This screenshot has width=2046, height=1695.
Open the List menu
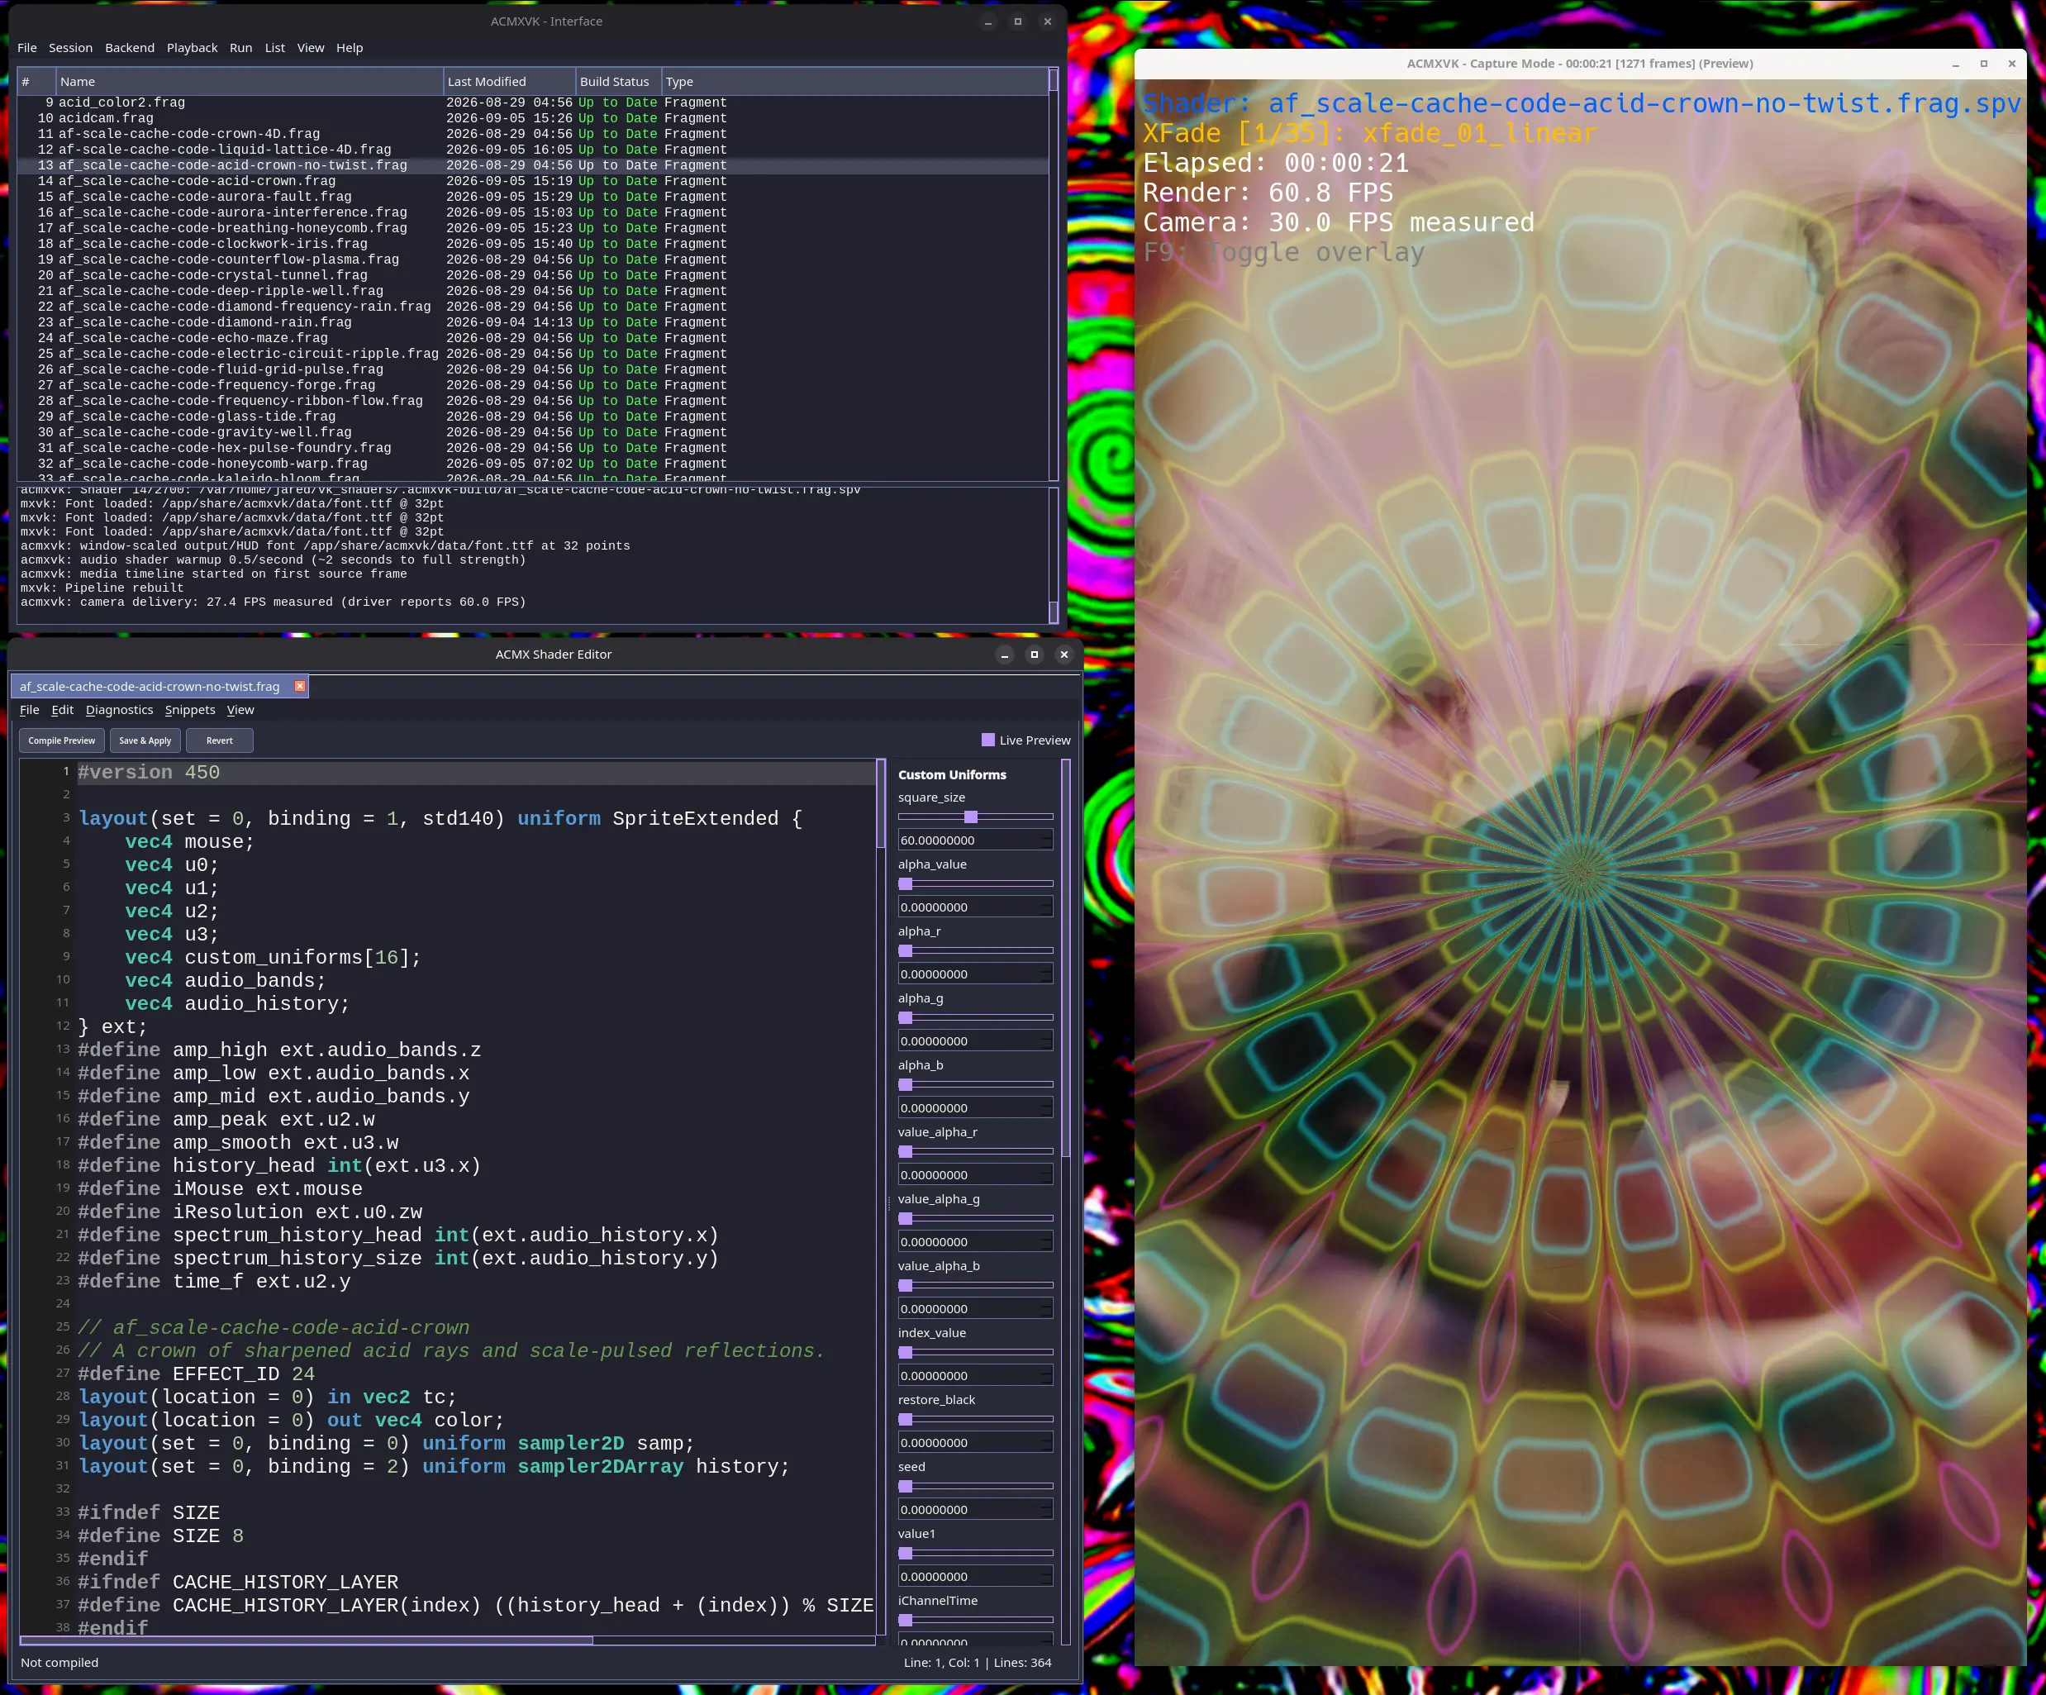[x=274, y=48]
